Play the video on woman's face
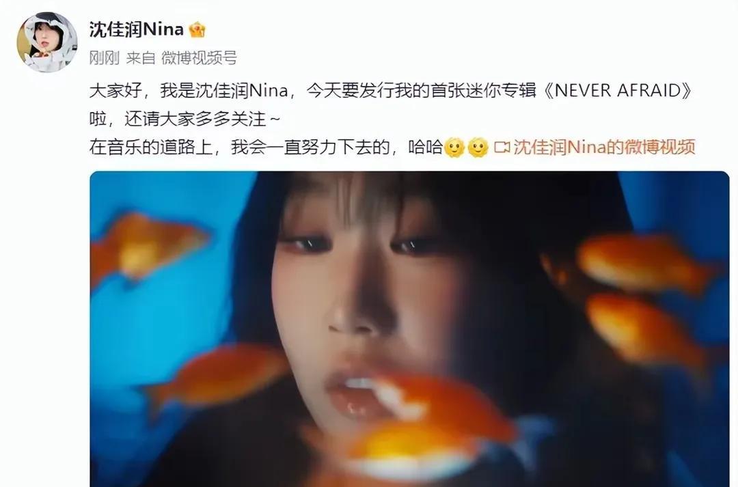 coord(409,329)
